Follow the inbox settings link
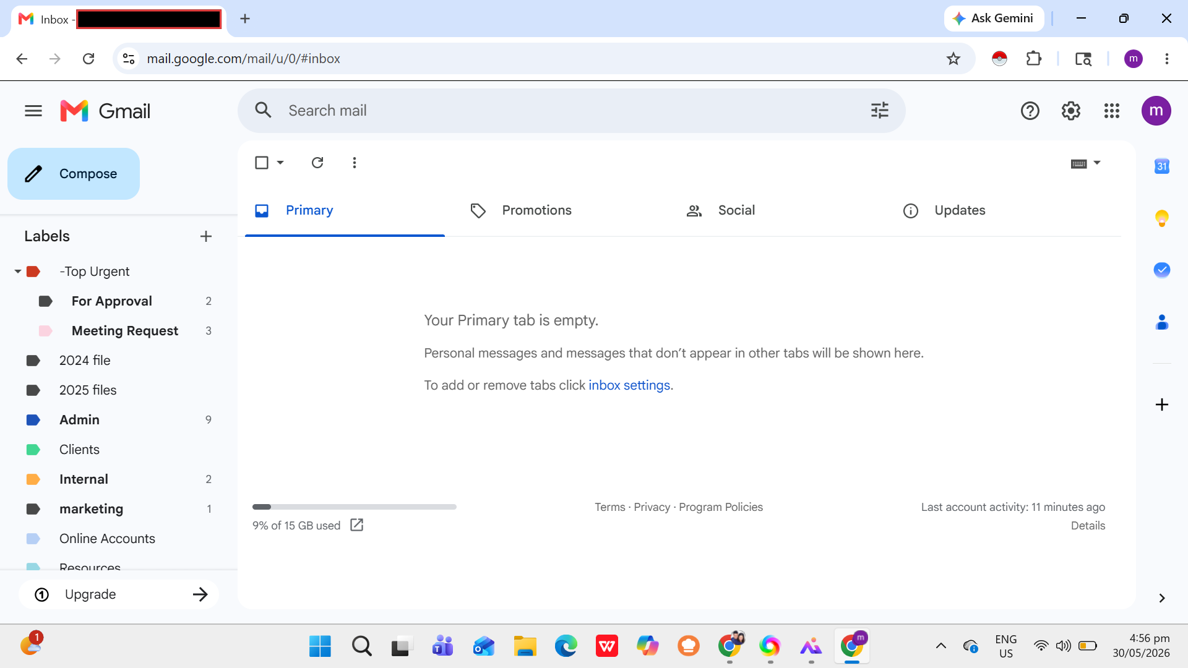The height and width of the screenshot is (668, 1188). (629, 385)
